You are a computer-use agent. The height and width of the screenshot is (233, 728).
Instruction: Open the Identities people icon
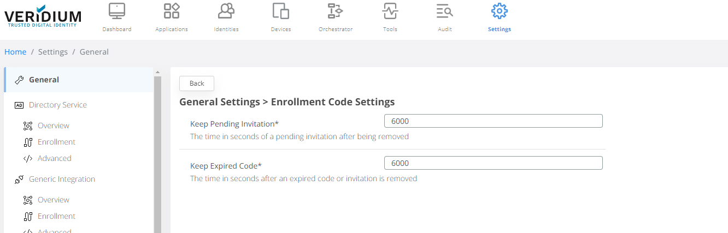click(226, 11)
